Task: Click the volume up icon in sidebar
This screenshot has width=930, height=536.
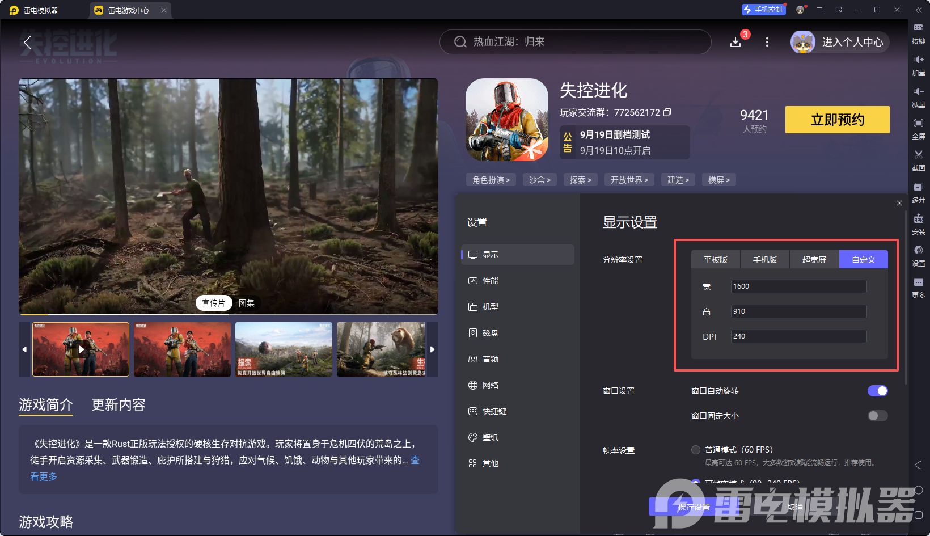Action: (918, 60)
